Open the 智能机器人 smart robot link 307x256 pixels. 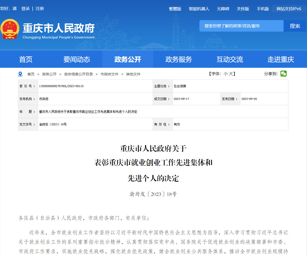point(199,9)
